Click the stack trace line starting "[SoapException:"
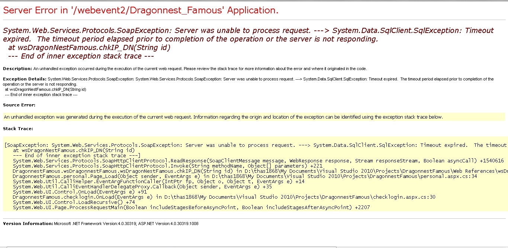508x248 pixels. pyautogui.click(x=256, y=145)
